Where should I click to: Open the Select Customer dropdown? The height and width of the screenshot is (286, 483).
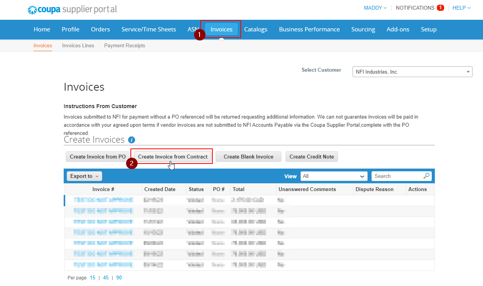point(412,72)
